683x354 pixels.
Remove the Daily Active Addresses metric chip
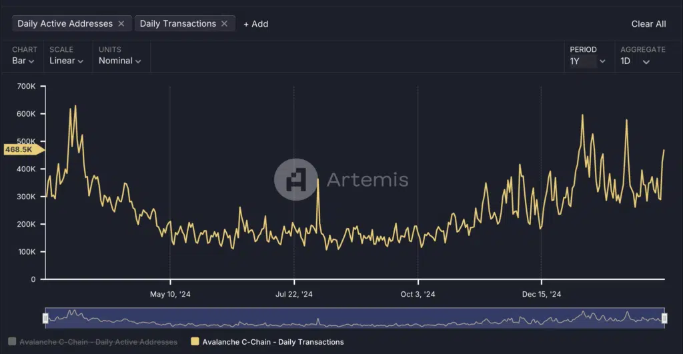pyautogui.click(x=121, y=23)
